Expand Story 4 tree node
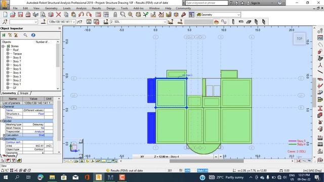This screenshot has width=324, height=182. click(x=8, y=73)
